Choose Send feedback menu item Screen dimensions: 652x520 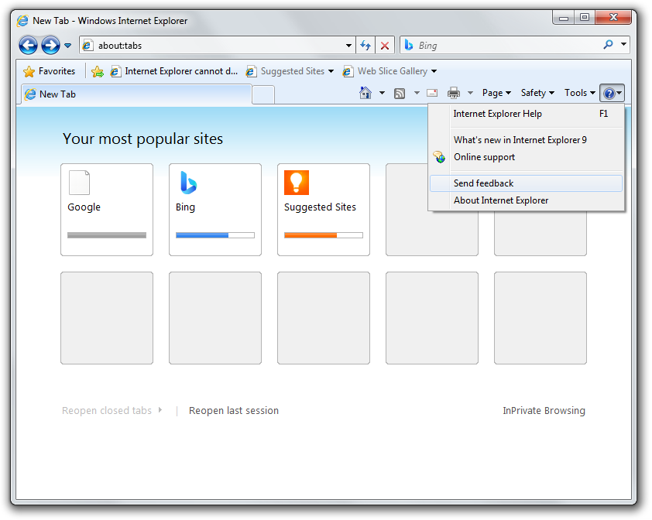(x=526, y=183)
